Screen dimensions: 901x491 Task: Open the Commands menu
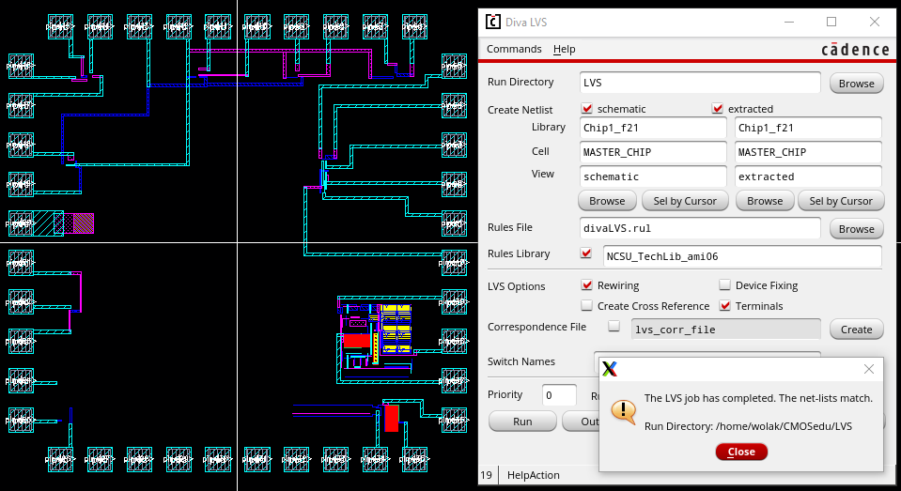point(514,49)
